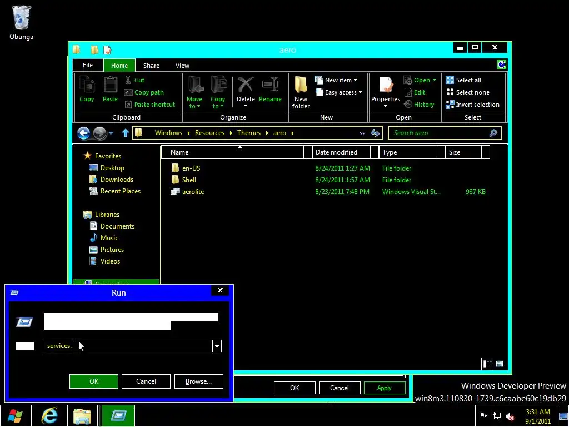Switch to the View ribbon tab
Image resolution: width=569 pixels, height=427 pixels.
[182, 66]
